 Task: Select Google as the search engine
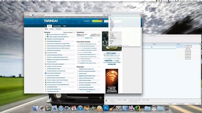[112, 40]
